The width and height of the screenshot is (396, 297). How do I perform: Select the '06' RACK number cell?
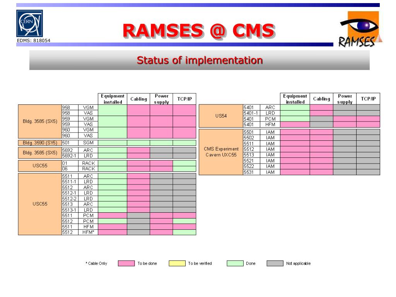(70, 169)
